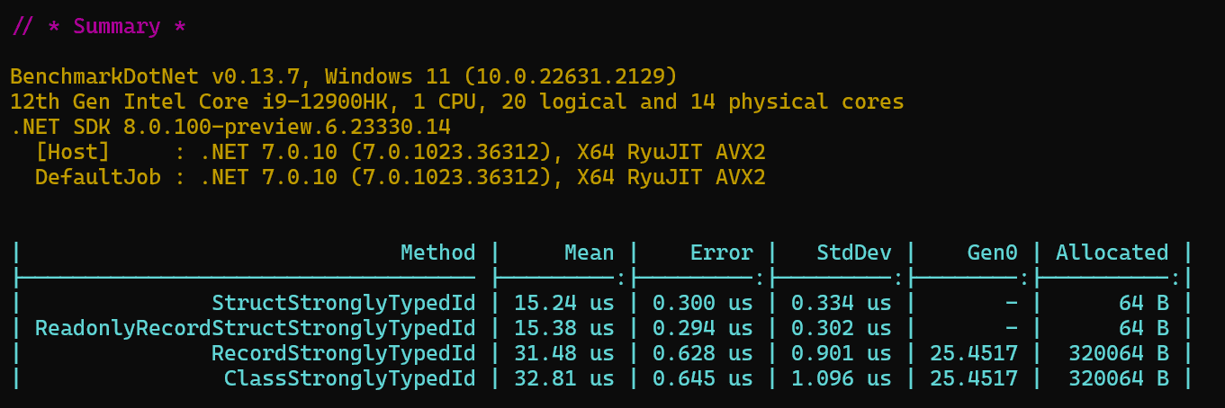Click the .NET SDK 8.0.100-preview version line
The height and width of the screenshot is (408, 1225).
[230, 127]
